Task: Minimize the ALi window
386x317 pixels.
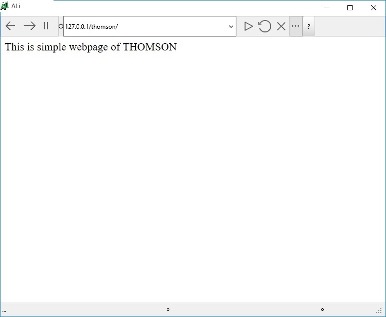Action: [327, 8]
